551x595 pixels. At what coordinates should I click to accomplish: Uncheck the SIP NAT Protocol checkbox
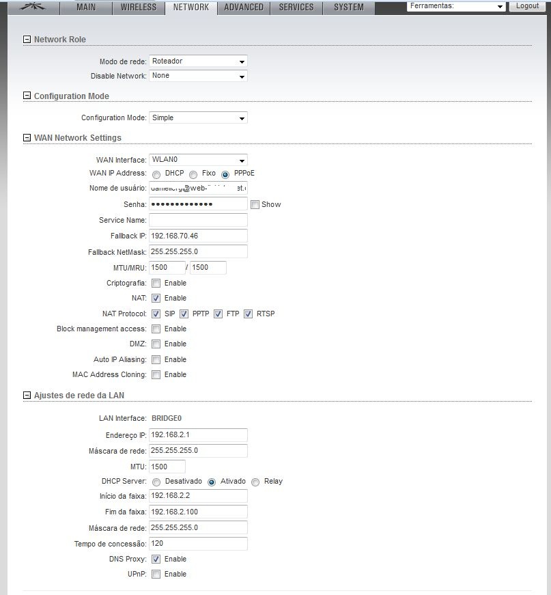click(x=156, y=314)
